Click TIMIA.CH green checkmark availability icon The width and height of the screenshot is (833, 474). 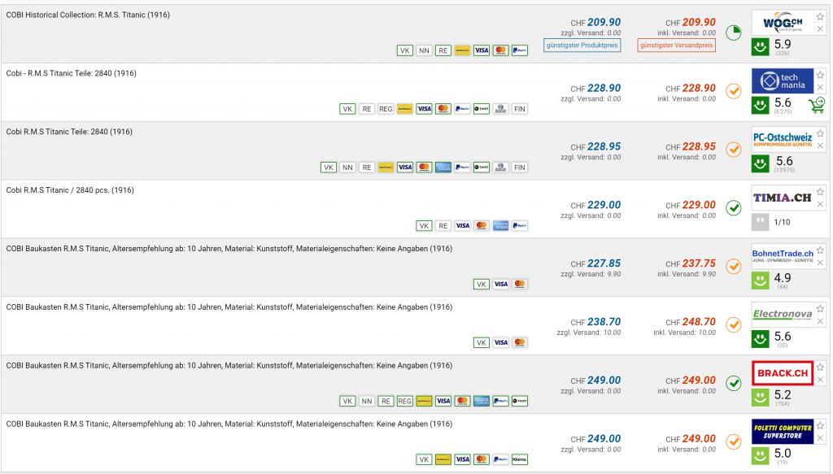pos(734,208)
